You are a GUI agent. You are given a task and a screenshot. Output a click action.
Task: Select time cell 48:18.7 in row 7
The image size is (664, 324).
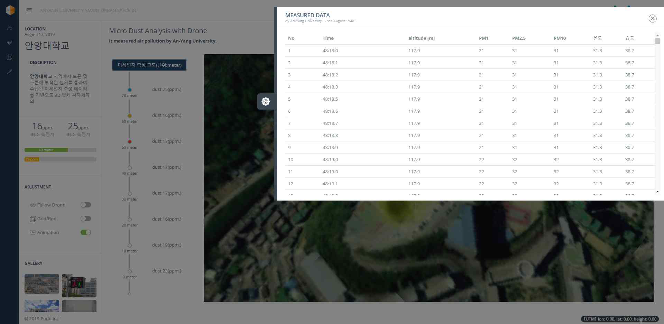click(330, 123)
